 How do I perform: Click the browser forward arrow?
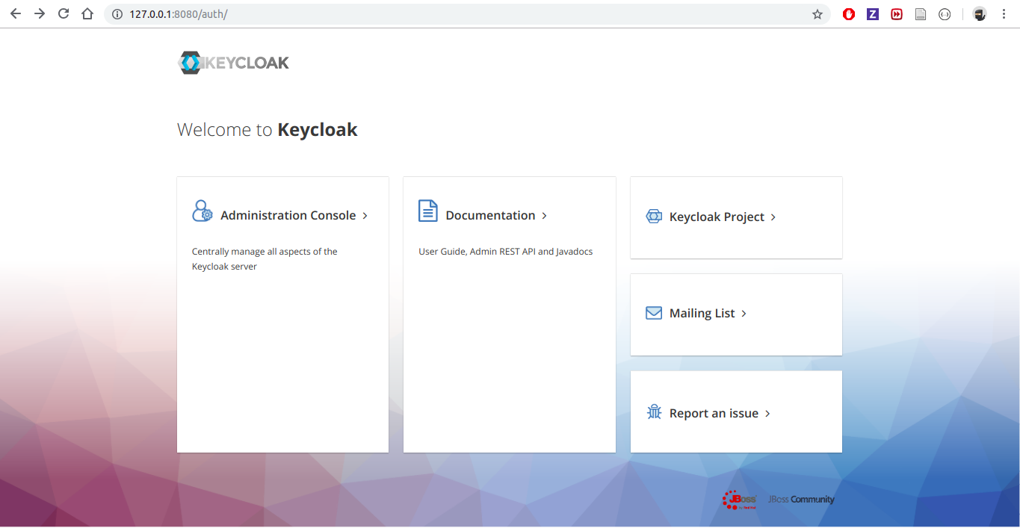40,14
